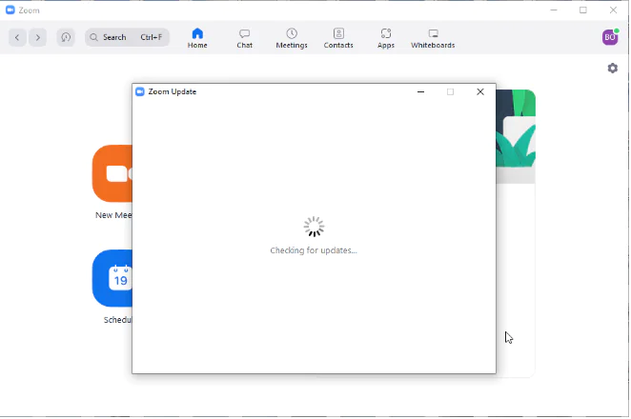Start a New Meeting with orange icon
The image size is (631, 419).
(112, 173)
